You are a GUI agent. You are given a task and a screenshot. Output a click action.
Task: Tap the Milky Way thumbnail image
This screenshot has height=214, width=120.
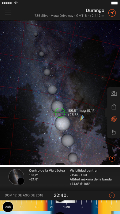[16, 177]
